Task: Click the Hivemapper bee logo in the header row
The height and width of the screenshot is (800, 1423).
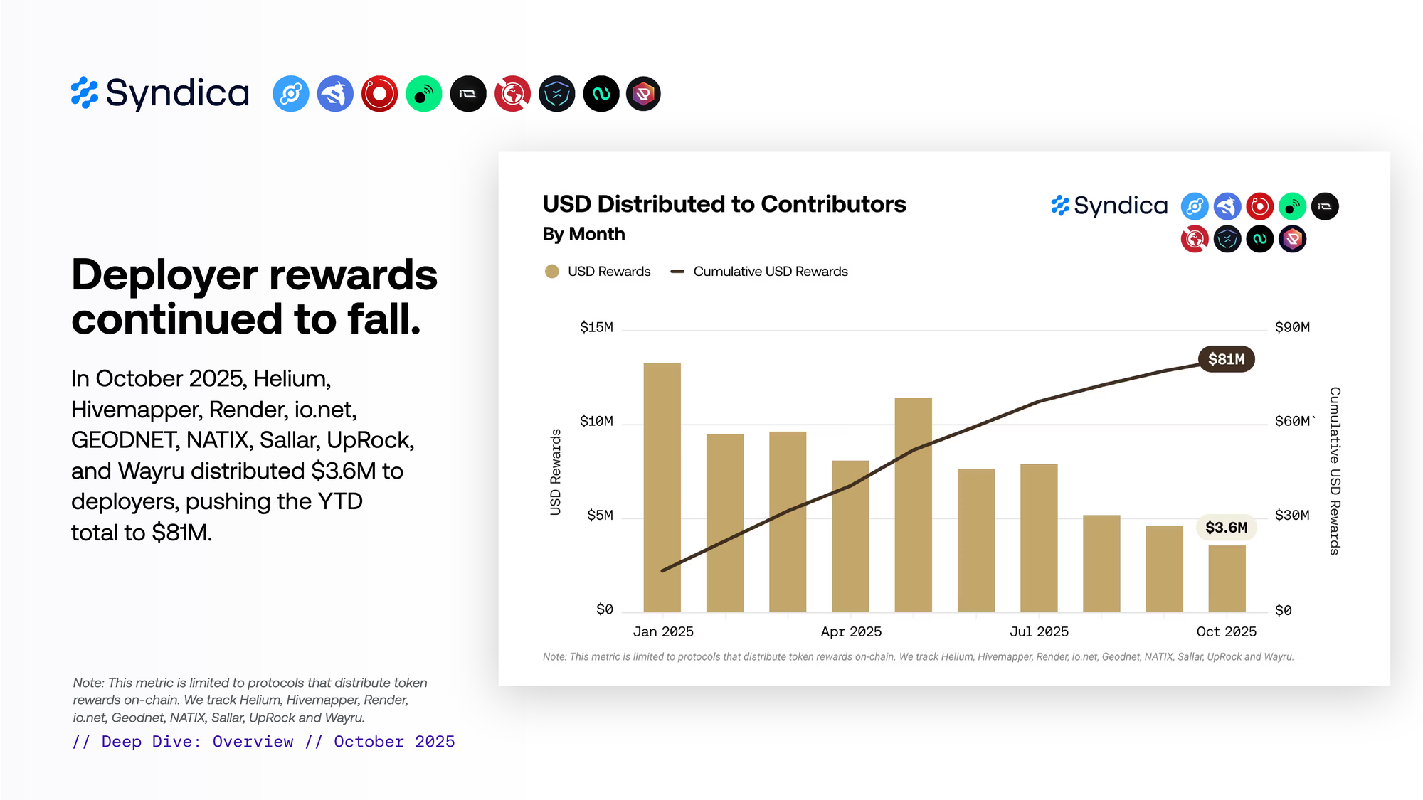Action: click(x=335, y=94)
